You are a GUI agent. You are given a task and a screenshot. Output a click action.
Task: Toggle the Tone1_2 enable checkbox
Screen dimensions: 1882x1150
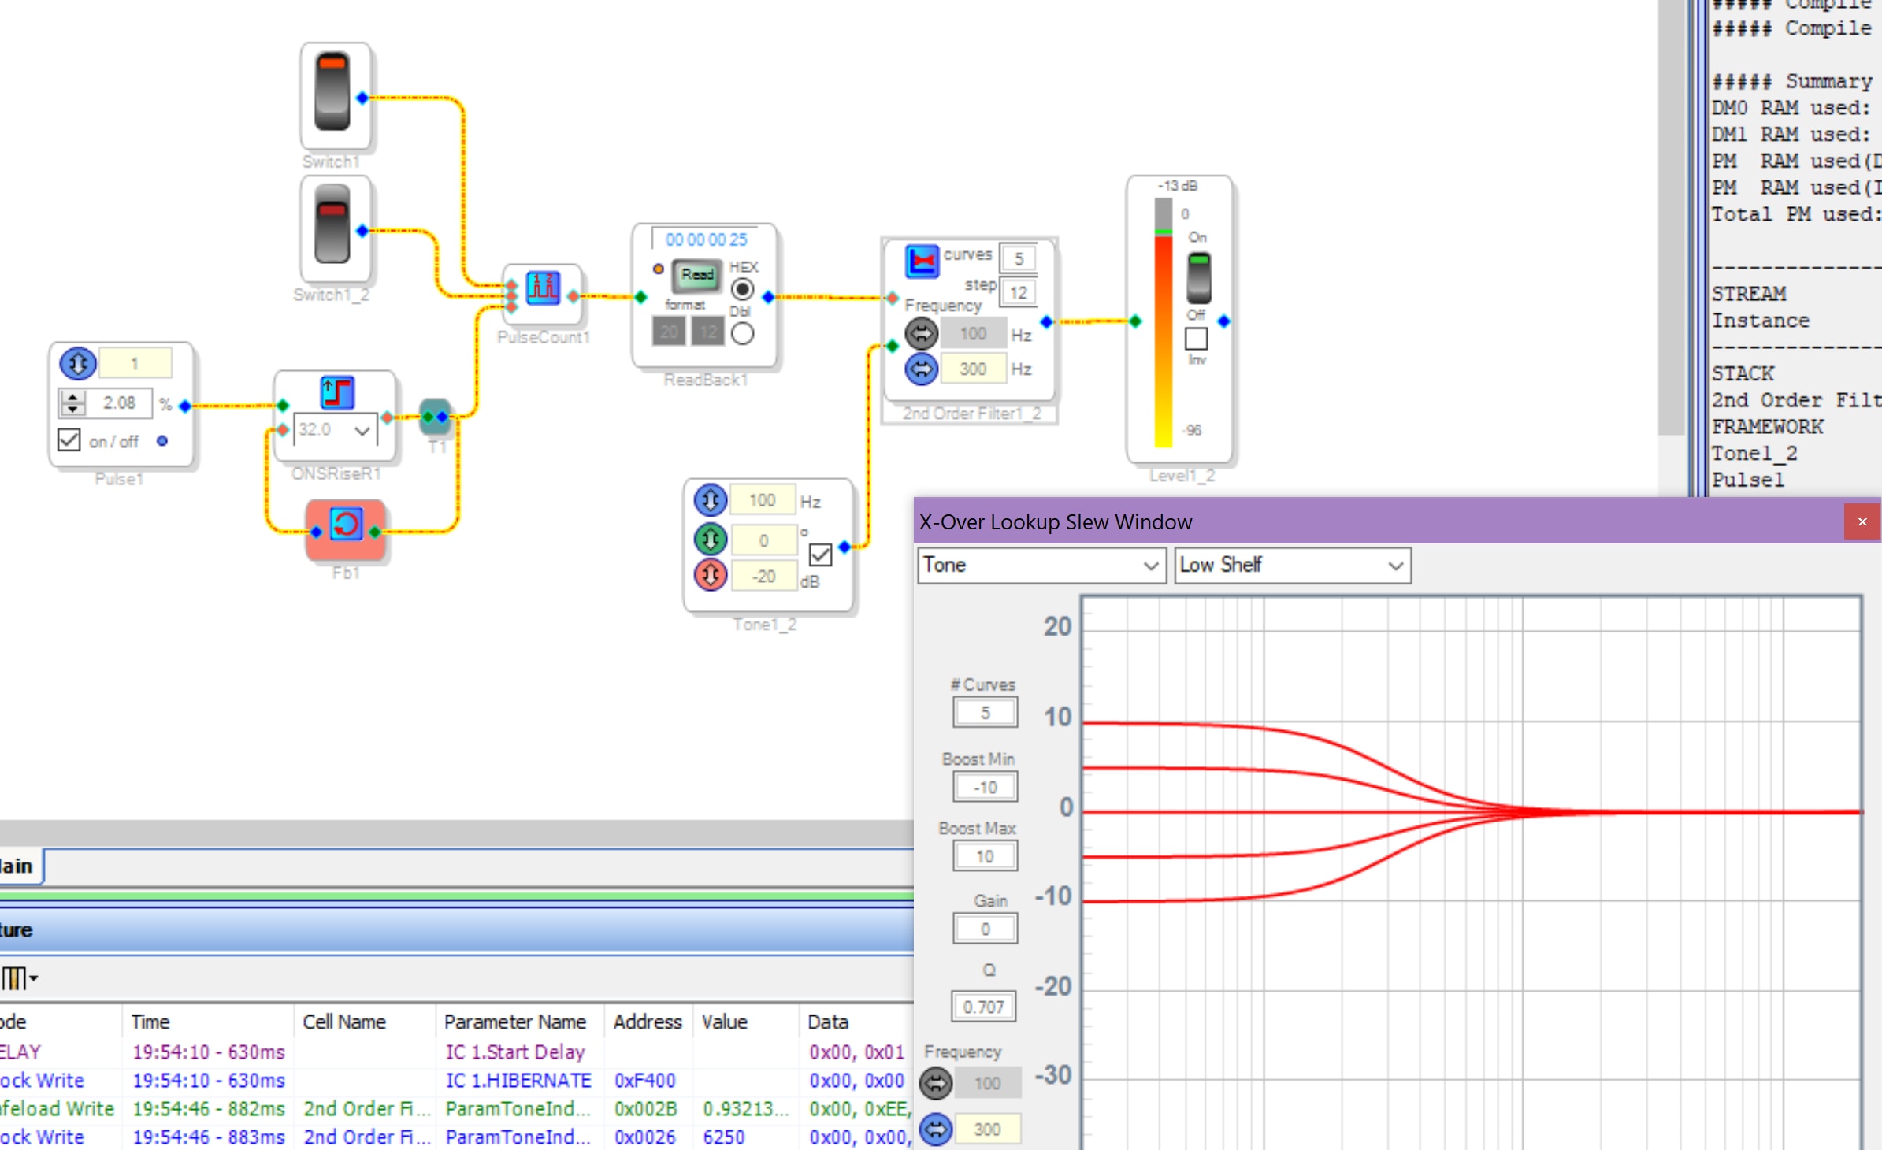[820, 555]
